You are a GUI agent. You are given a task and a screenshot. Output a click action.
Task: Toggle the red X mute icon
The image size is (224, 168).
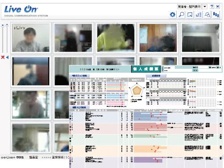pos(3,57)
